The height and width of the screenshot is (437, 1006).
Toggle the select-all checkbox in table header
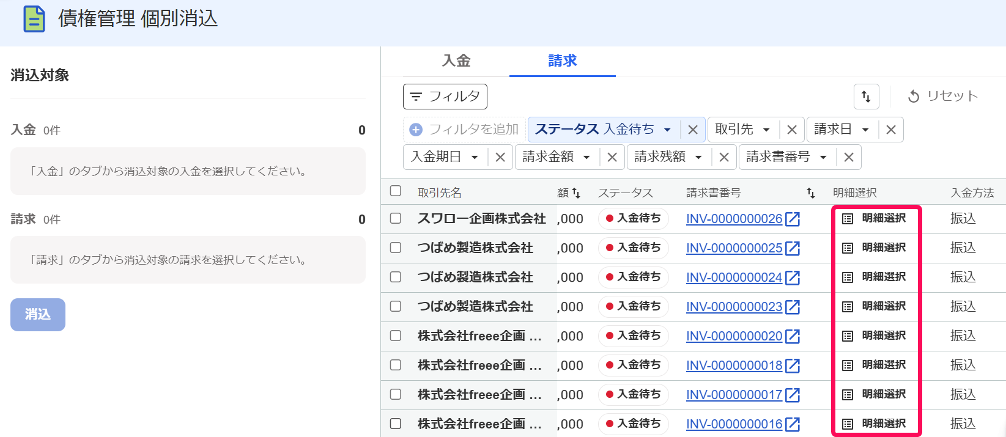click(x=396, y=191)
